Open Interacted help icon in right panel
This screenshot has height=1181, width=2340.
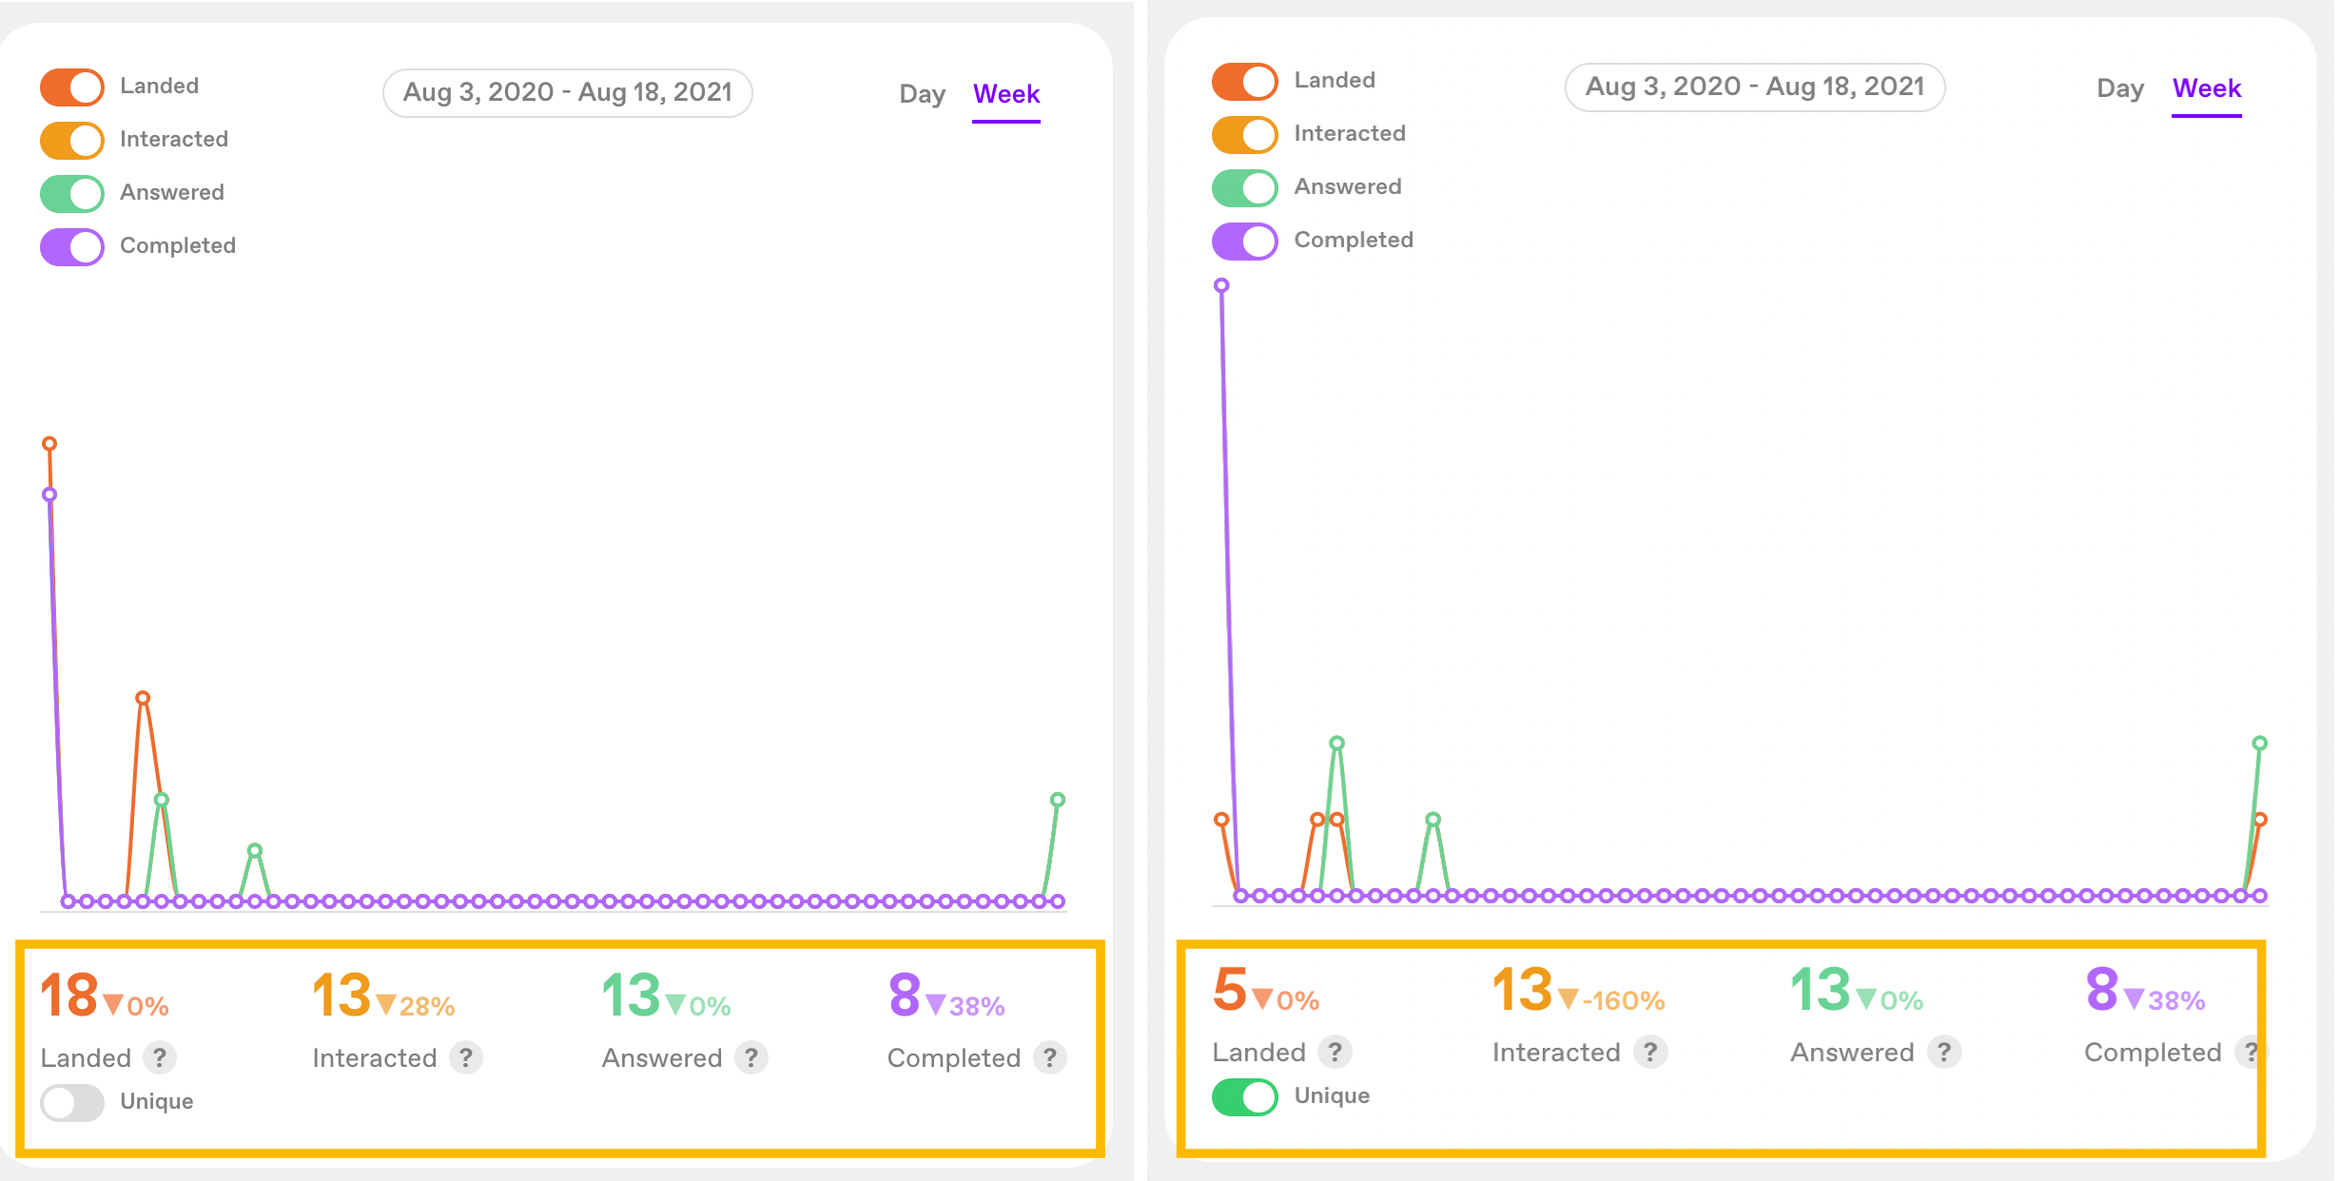[1650, 1052]
